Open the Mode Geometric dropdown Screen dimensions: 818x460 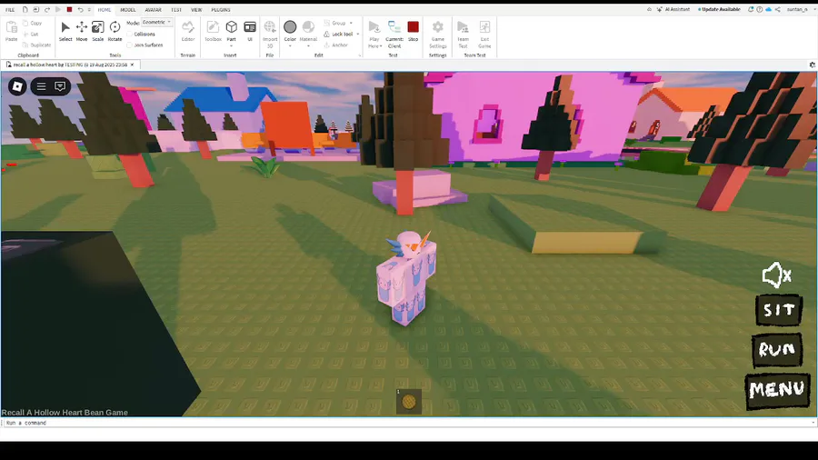157,23
